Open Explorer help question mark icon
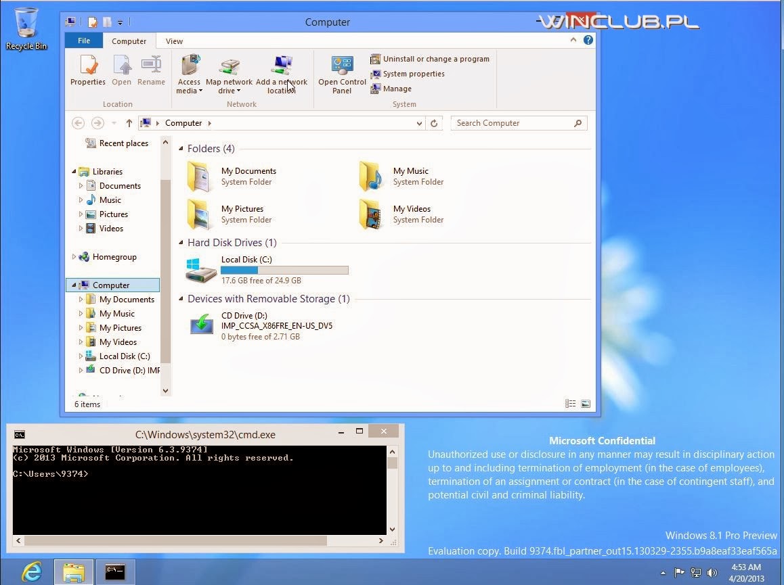 588,40
